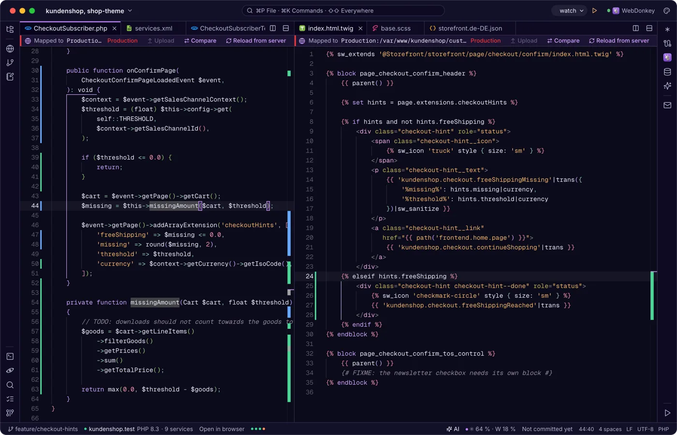Open the mail envelope icon in right sidebar
Image resolution: width=677 pixels, height=435 pixels.
pos(667,105)
